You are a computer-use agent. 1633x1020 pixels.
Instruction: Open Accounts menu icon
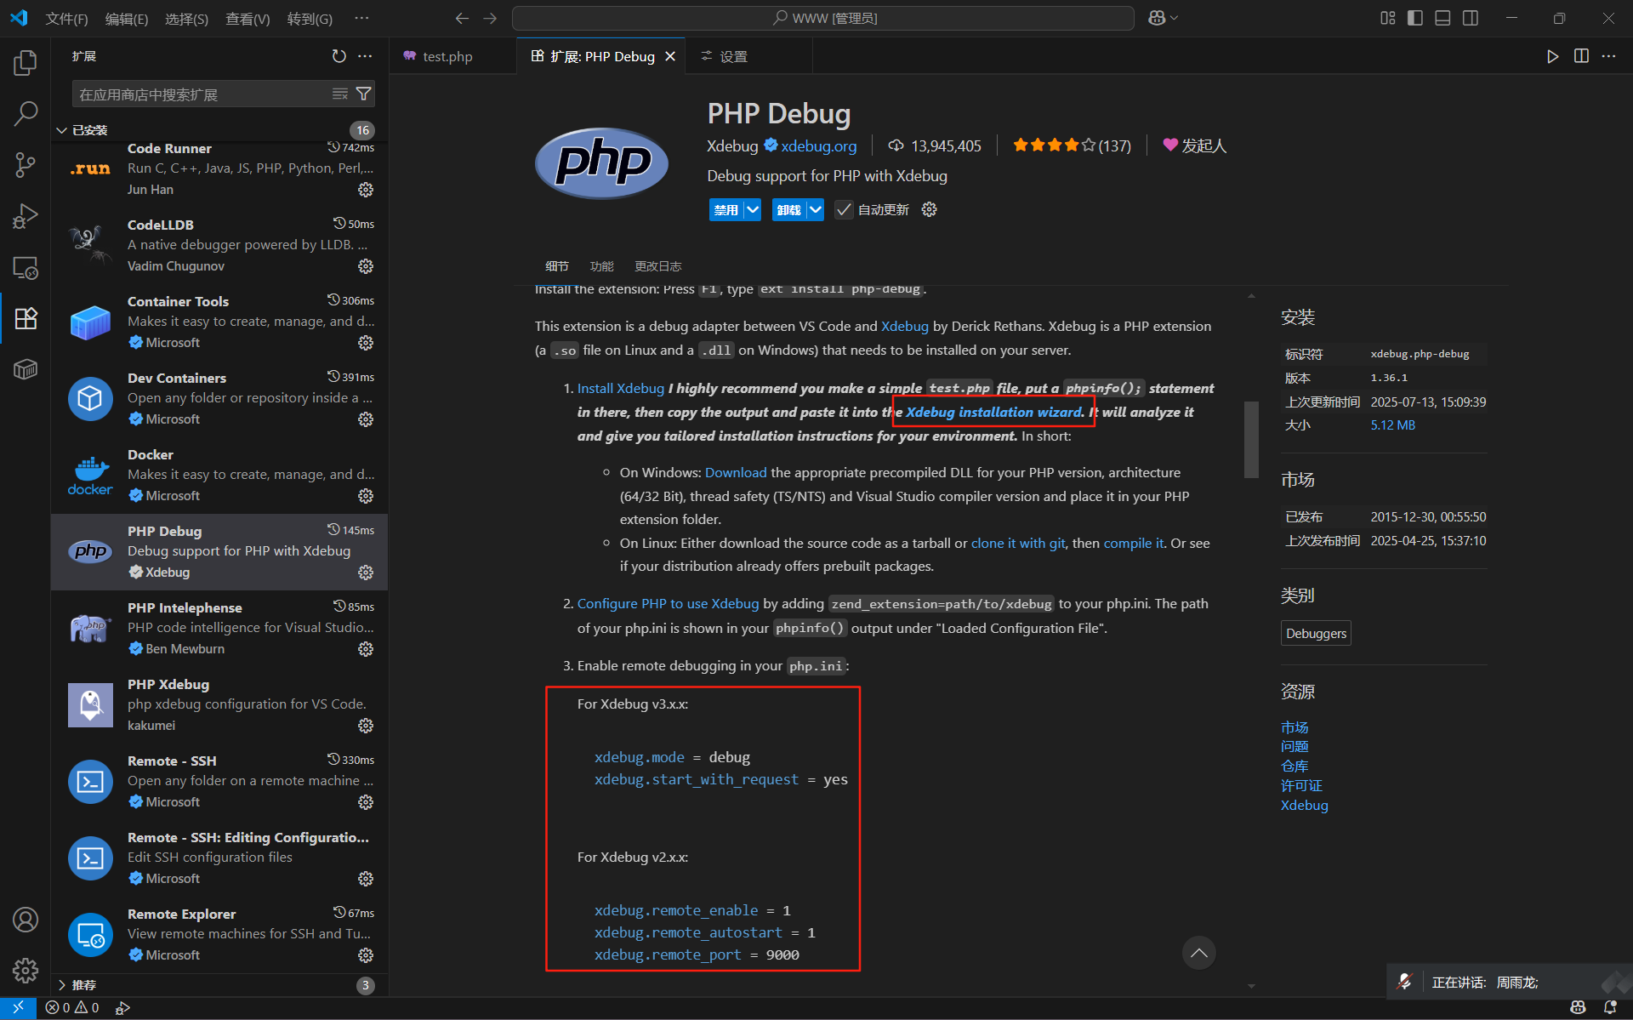click(x=26, y=920)
